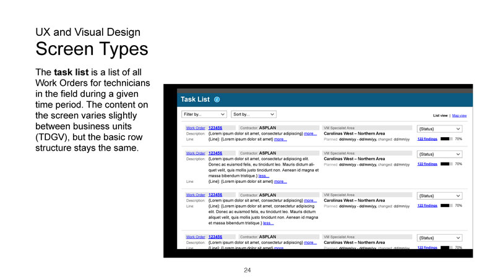Open the Sort by dropdown
This screenshot has width=495, height=278.
253,114
